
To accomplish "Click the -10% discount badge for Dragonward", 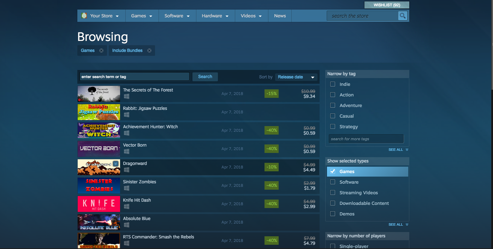I will point(272,167).
